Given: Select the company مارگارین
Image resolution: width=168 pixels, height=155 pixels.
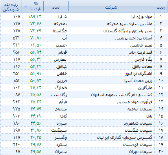Looking at the screenshot, I should point(145,88).
